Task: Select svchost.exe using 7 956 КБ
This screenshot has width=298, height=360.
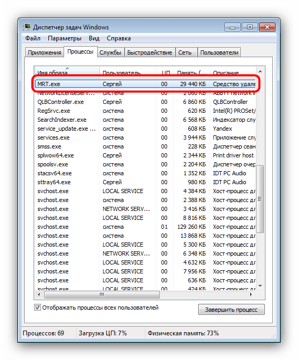Action: [x=145, y=271]
